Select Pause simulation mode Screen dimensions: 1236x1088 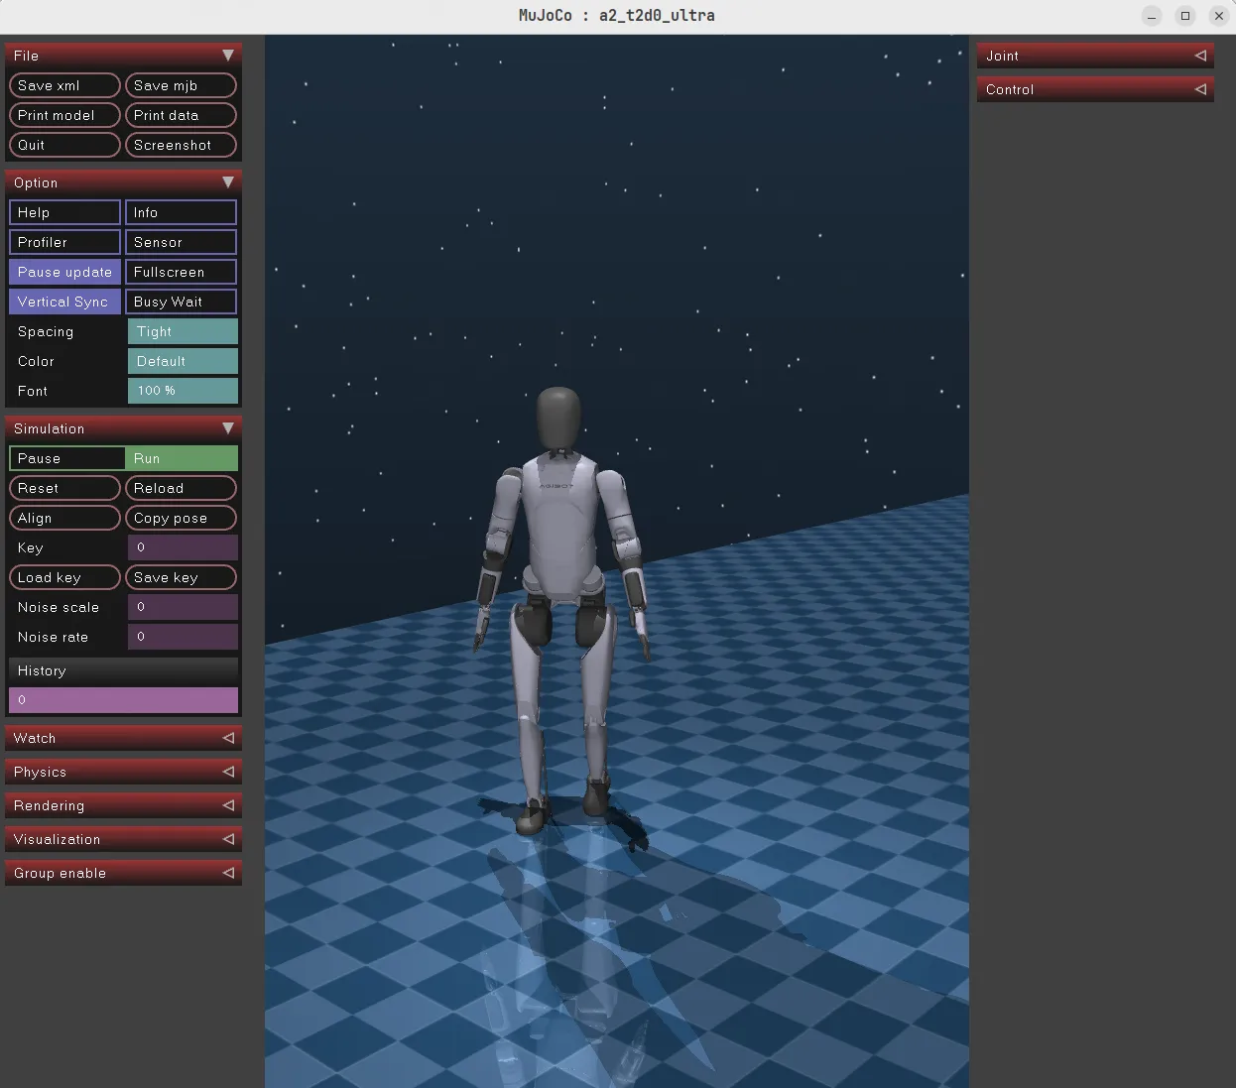click(66, 458)
